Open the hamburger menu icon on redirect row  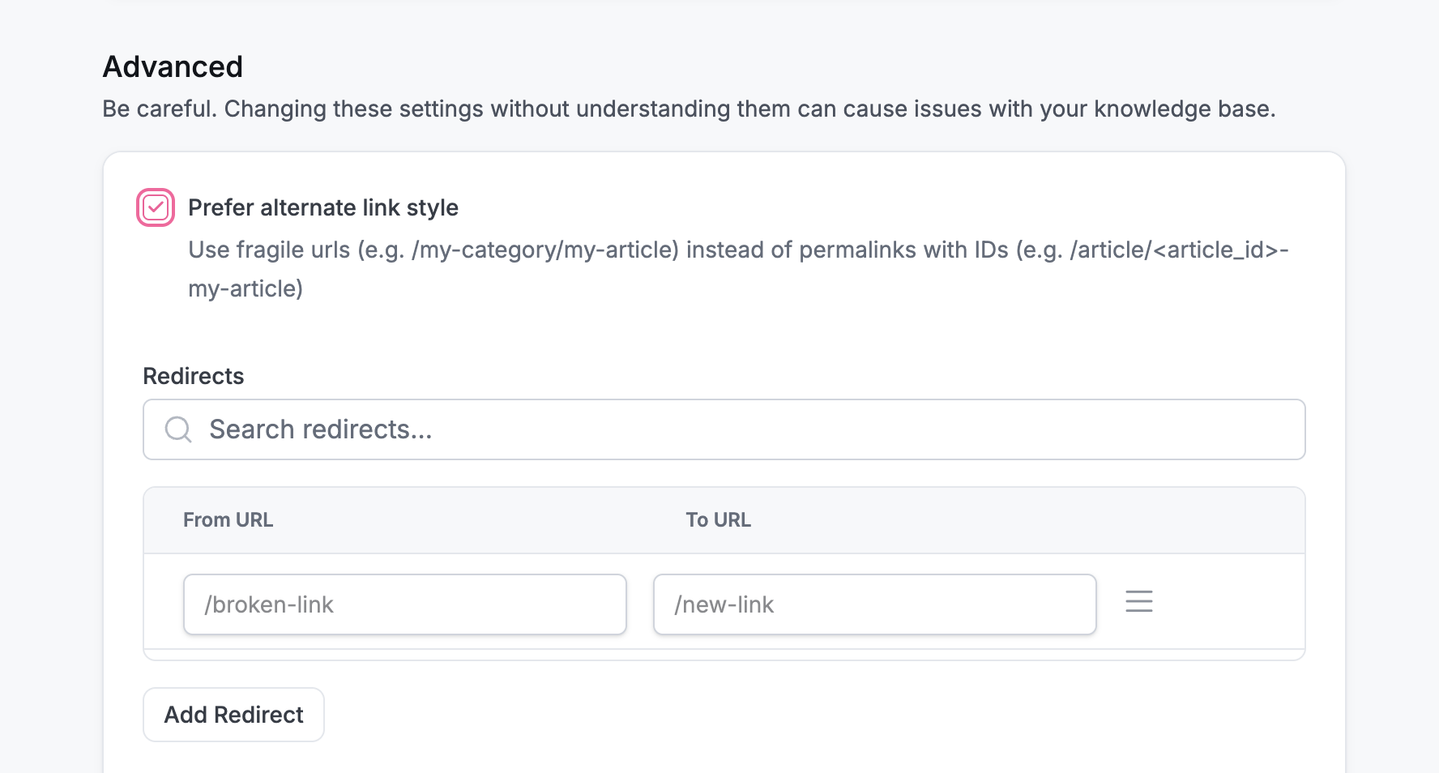(x=1139, y=601)
